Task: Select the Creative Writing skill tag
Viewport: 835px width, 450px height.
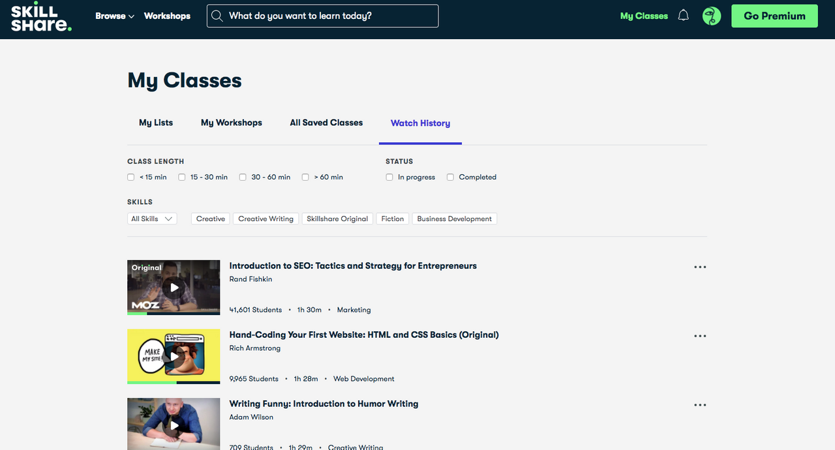Action: [266, 219]
